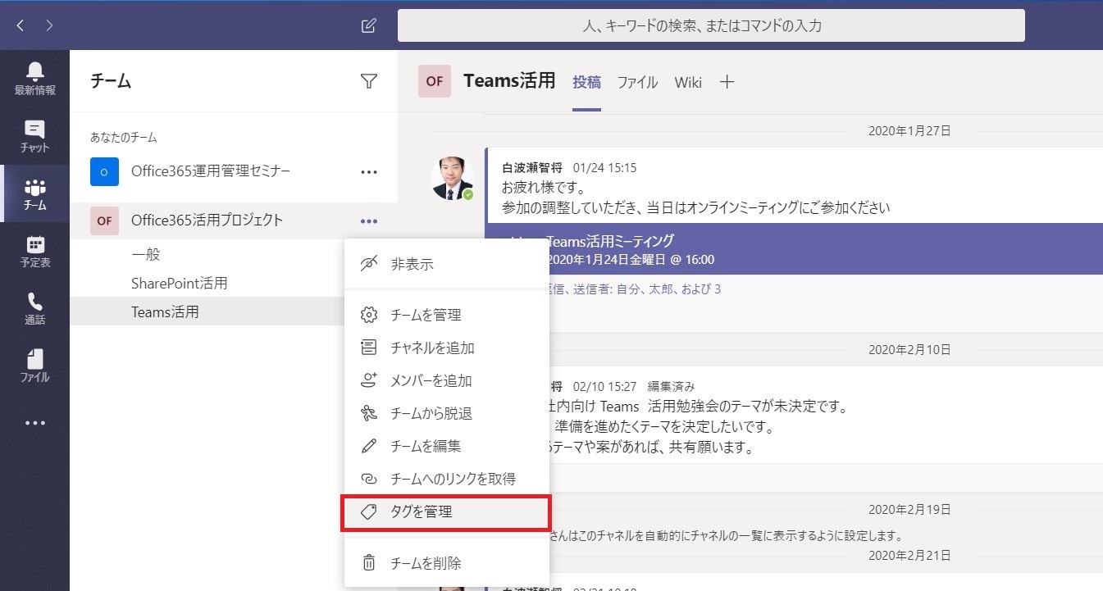This screenshot has height=591, width=1103.
Task: Click the OF team avatar in header
Action: (x=434, y=81)
